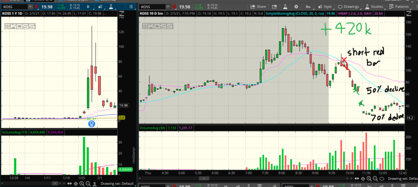
Task: Open the D timeframe dropdown on left chart
Action: [88, 7]
